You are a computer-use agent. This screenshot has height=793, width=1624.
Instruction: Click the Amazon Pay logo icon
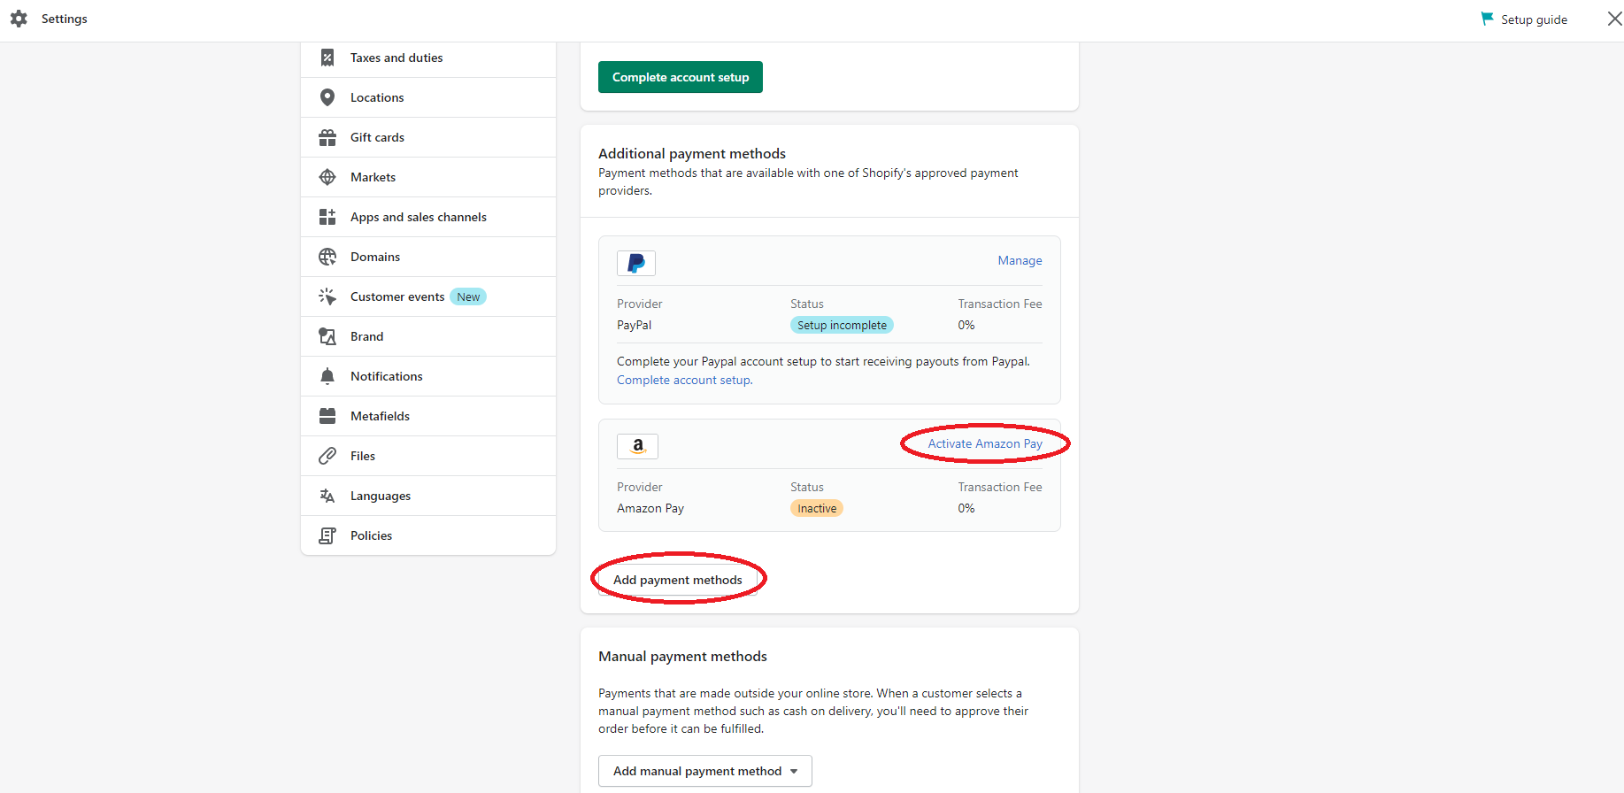pos(637,446)
